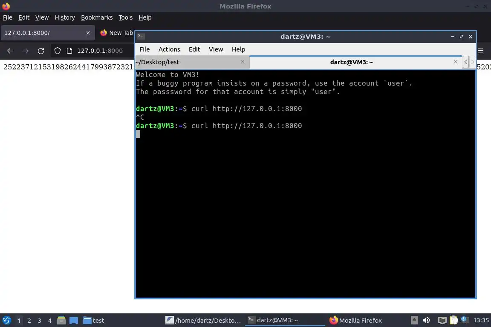
Task: Activate the dartz@VM3: ~ taskbar entry
Action: point(285,321)
